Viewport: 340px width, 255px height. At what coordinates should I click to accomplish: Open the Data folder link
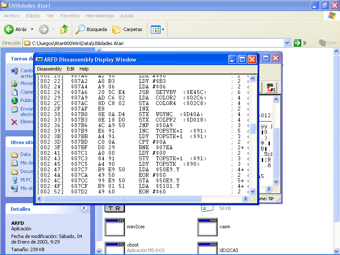coord(25,154)
